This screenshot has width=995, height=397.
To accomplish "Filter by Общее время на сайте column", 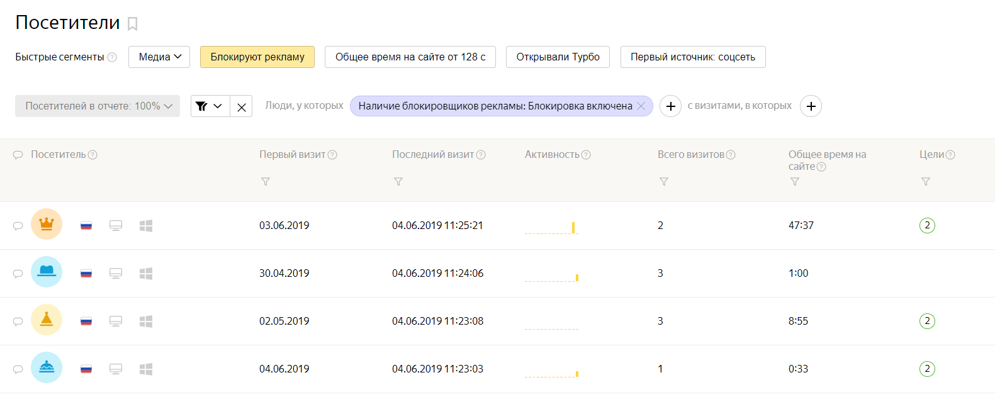I will [795, 181].
